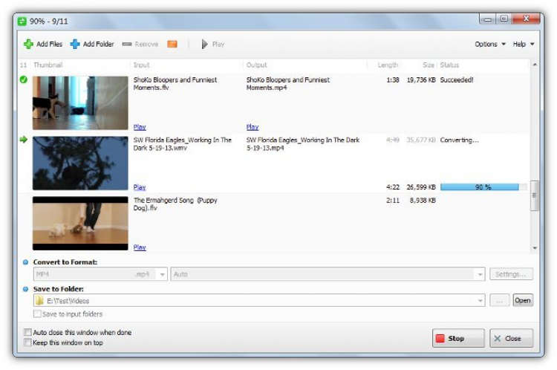
Task: Click the 26,599 KB converted size value
Action: (421, 187)
